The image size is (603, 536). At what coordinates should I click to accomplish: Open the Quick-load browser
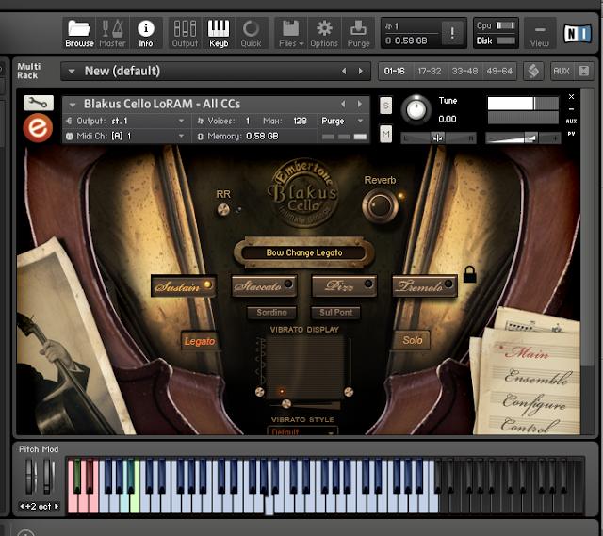(252, 33)
